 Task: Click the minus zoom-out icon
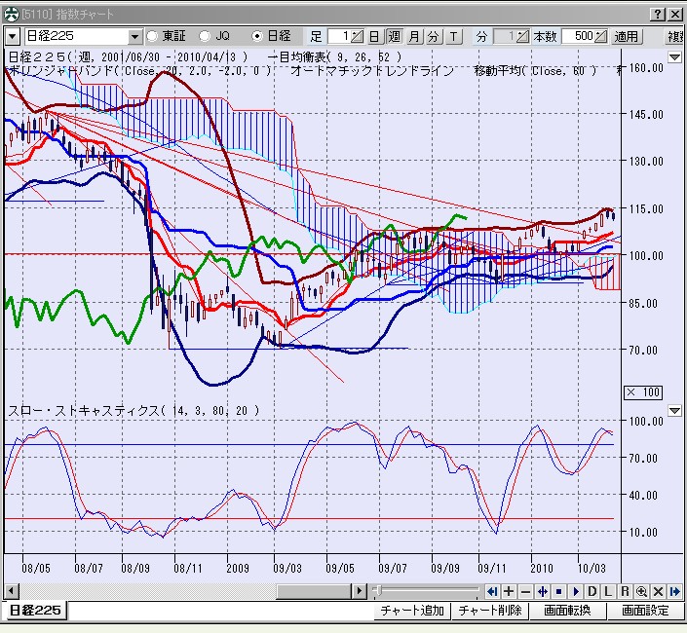(525, 592)
